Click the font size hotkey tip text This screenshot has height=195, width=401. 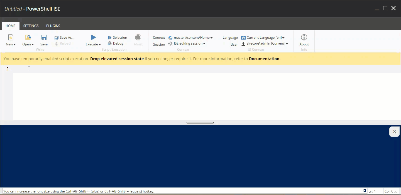pos(79,191)
